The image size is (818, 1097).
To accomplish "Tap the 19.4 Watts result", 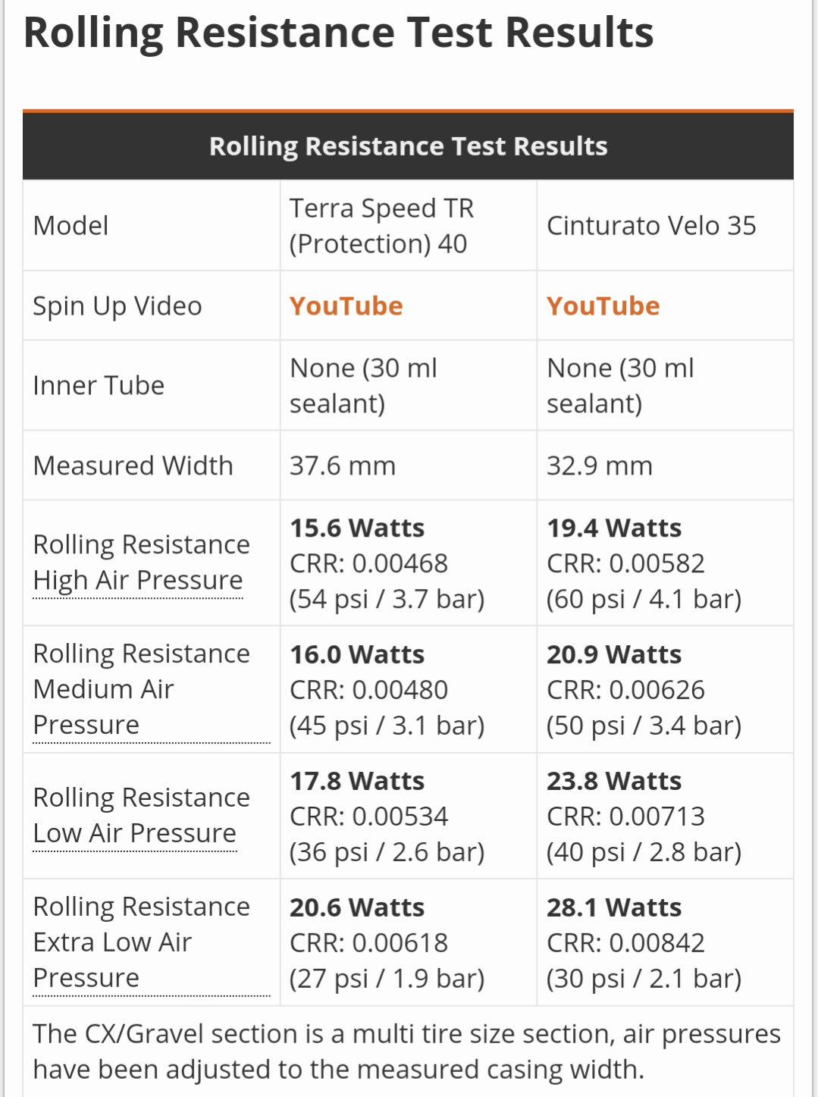I will coord(614,528).
